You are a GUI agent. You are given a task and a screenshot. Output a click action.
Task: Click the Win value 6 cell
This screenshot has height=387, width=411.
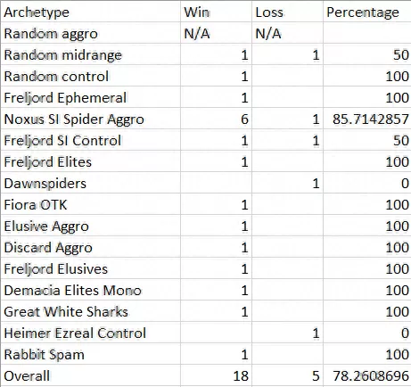pos(216,119)
